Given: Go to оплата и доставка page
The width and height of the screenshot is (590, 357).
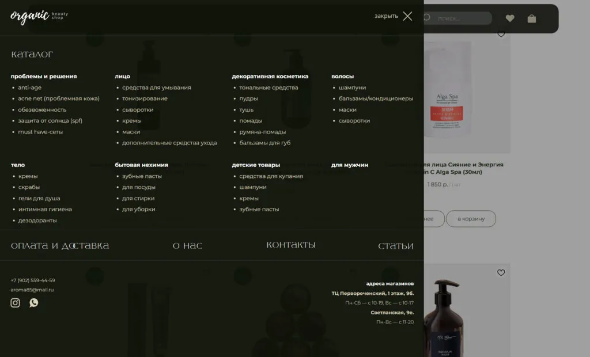Looking at the screenshot, I should (60, 246).
